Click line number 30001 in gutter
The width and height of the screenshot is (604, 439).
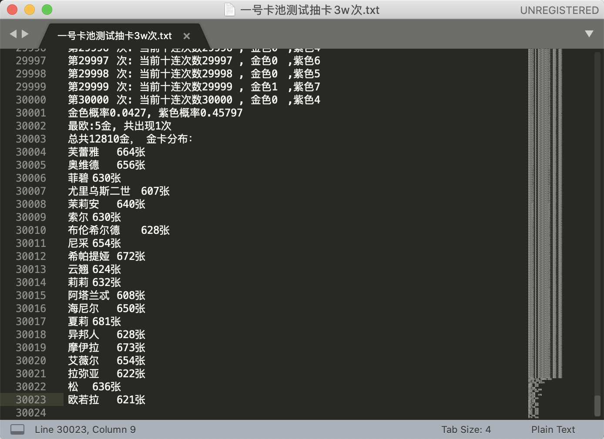31,113
